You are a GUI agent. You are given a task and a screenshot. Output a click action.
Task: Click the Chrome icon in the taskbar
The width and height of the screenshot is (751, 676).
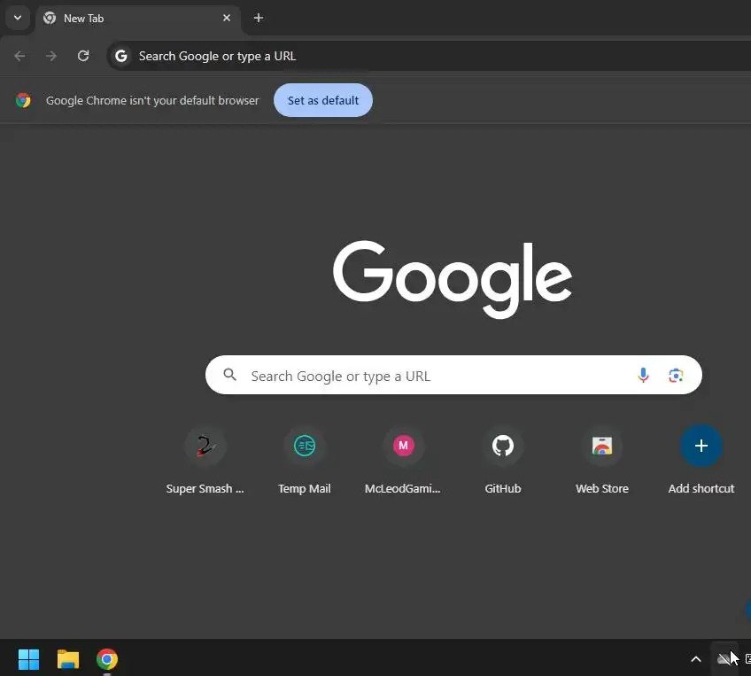[x=107, y=659]
